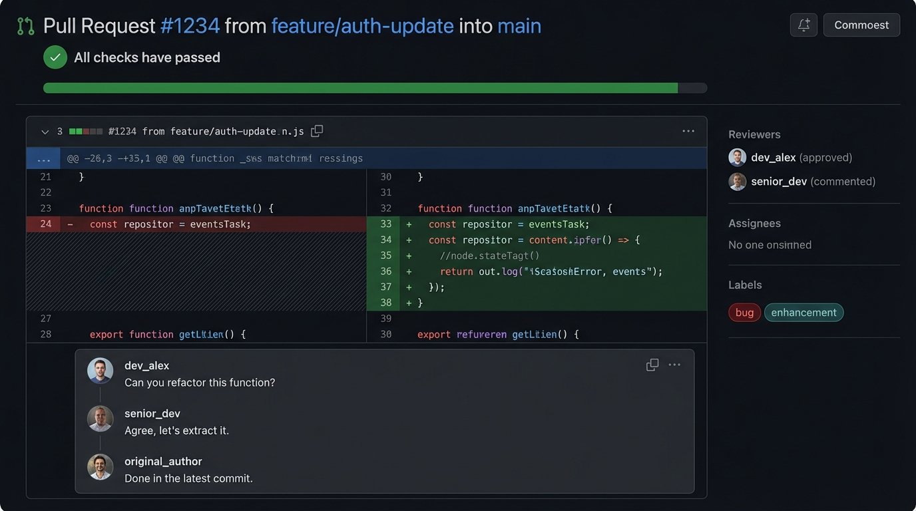
Task: Copy the file path using copy icon
Action: click(x=317, y=131)
